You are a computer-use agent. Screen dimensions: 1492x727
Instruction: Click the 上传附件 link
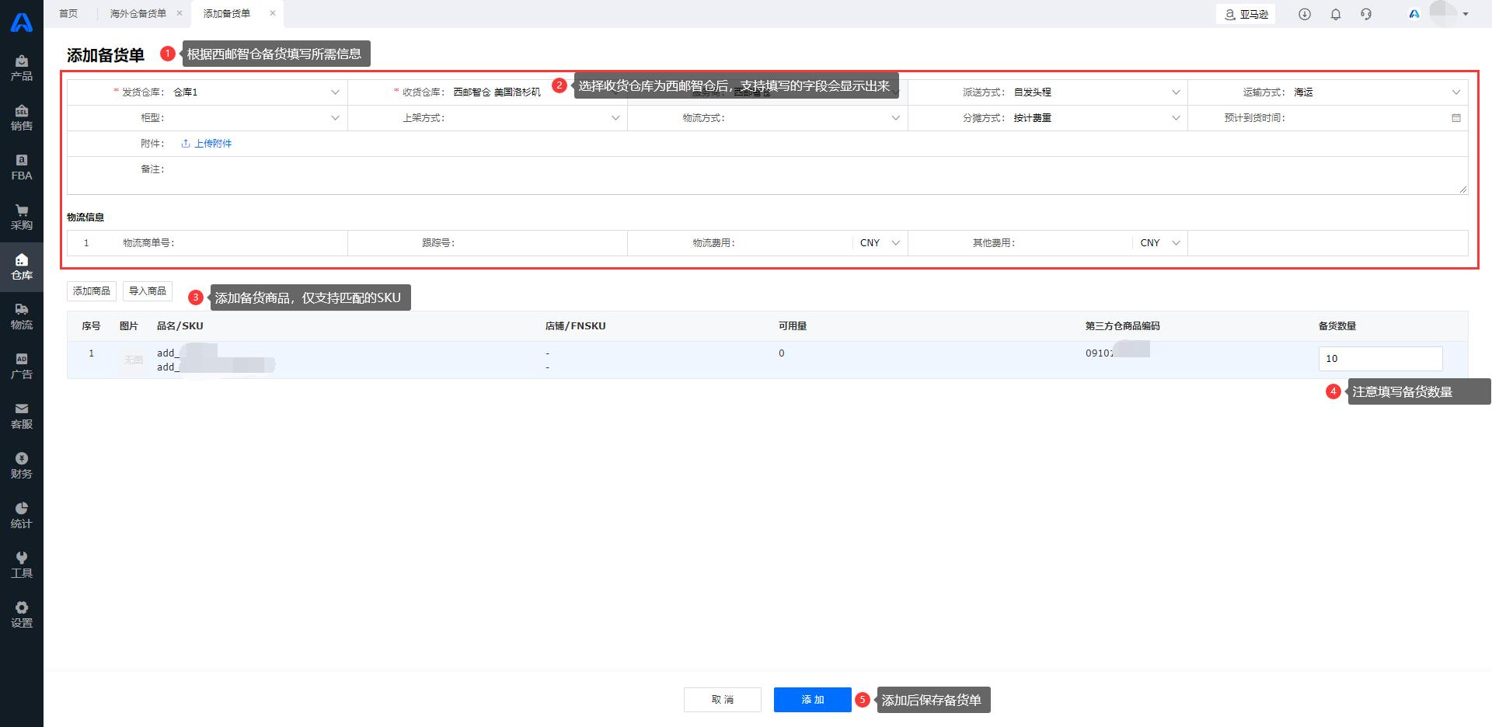tap(207, 144)
